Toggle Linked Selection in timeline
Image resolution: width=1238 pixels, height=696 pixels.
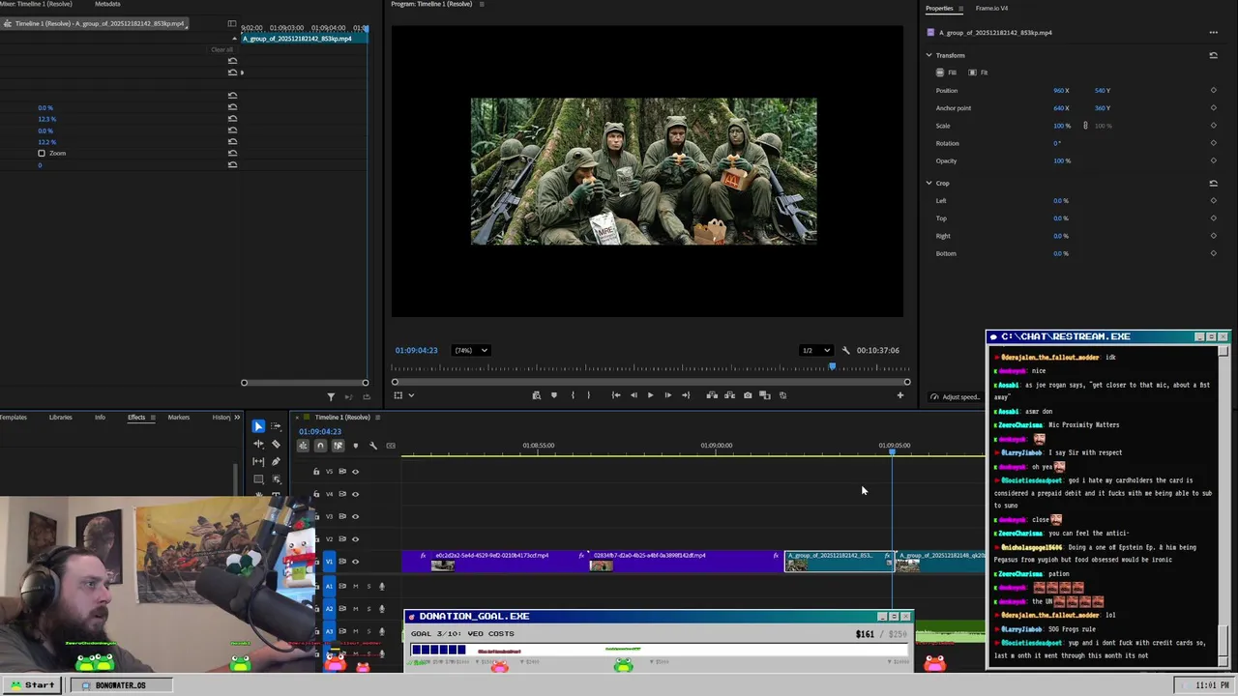click(338, 446)
